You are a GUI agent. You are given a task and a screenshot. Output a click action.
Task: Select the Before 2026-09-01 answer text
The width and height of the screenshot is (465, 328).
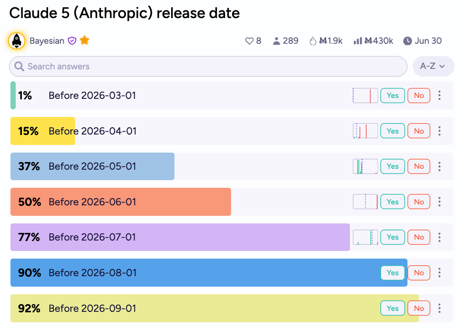92,309
